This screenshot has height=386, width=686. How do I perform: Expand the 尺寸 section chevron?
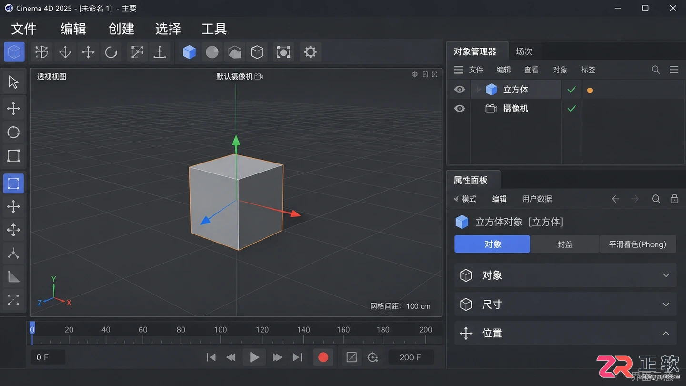tap(666, 305)
